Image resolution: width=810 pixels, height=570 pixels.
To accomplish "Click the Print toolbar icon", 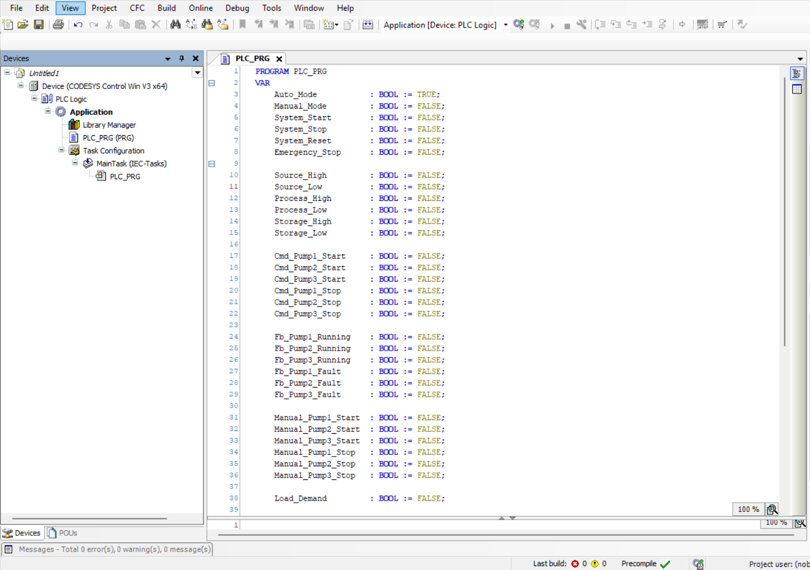I will coord(58,24).
